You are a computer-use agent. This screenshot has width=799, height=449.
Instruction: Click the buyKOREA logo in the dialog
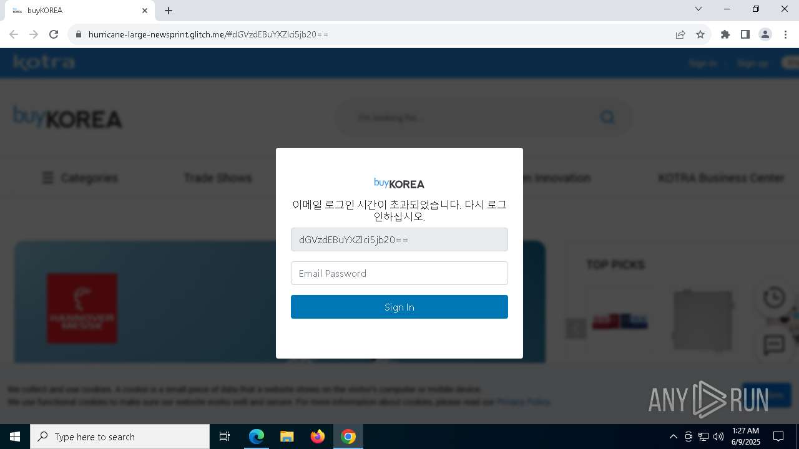pos(399,183)
